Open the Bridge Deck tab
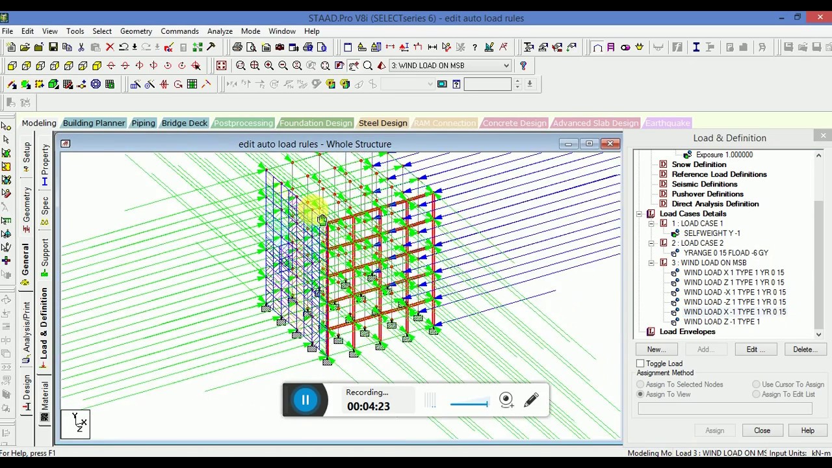 (185, 123)
